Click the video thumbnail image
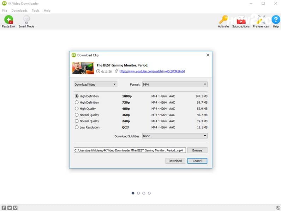Viewport: 281px width, 211px height. click(x=83, y=68)
